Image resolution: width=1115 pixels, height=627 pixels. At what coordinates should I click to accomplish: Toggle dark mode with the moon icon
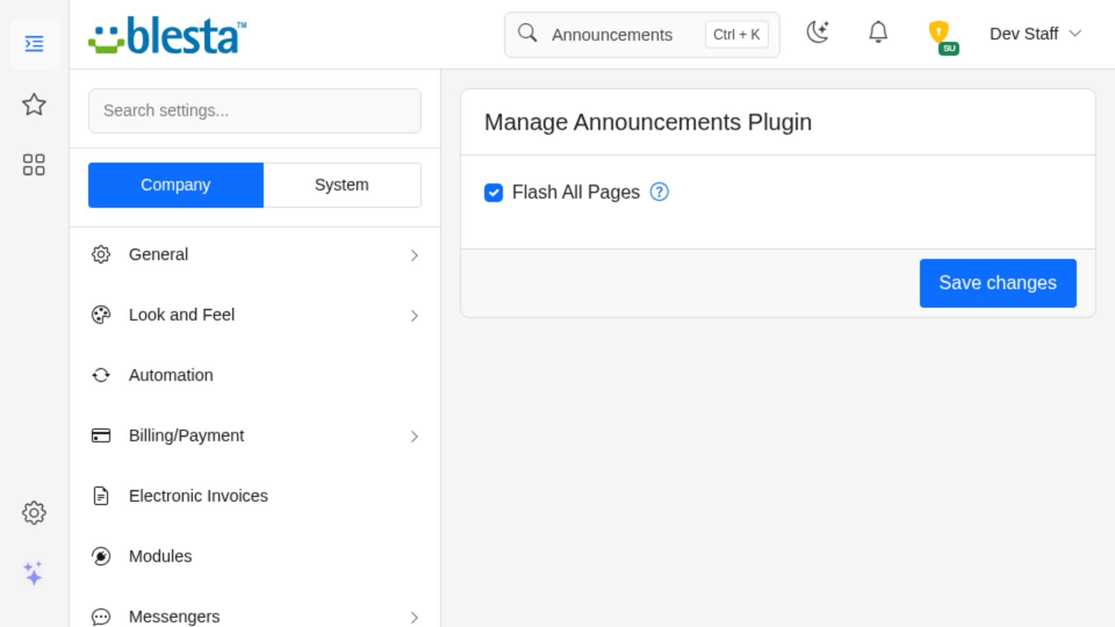(818, 32)
